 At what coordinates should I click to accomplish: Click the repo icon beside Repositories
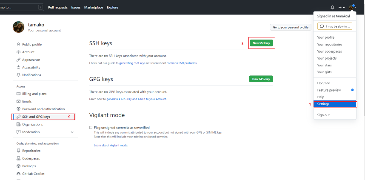coord(18,151)
